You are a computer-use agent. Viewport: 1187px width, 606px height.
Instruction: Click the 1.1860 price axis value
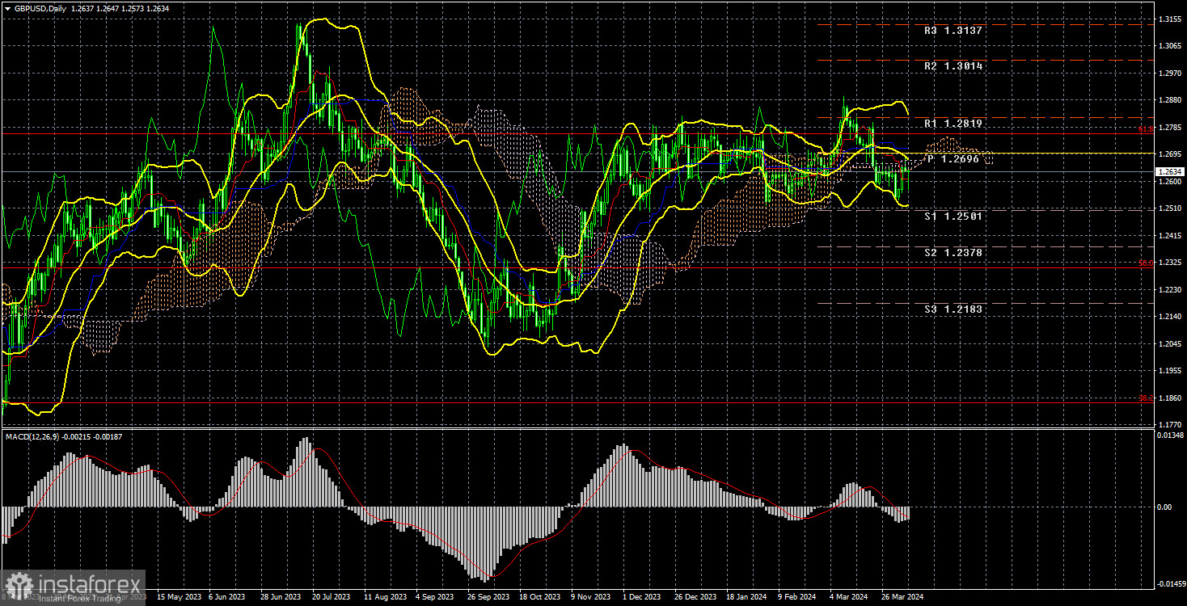point(1170,398)
